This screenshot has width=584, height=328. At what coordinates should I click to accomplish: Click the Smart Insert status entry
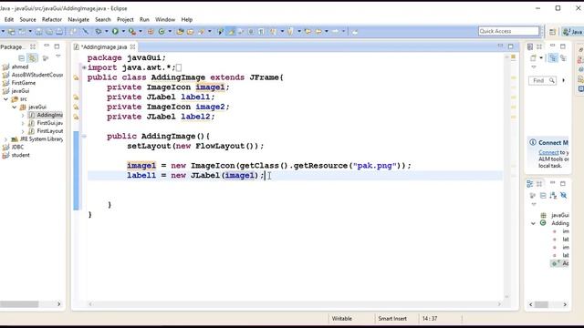pyautogui.click(x=392, y=319)
